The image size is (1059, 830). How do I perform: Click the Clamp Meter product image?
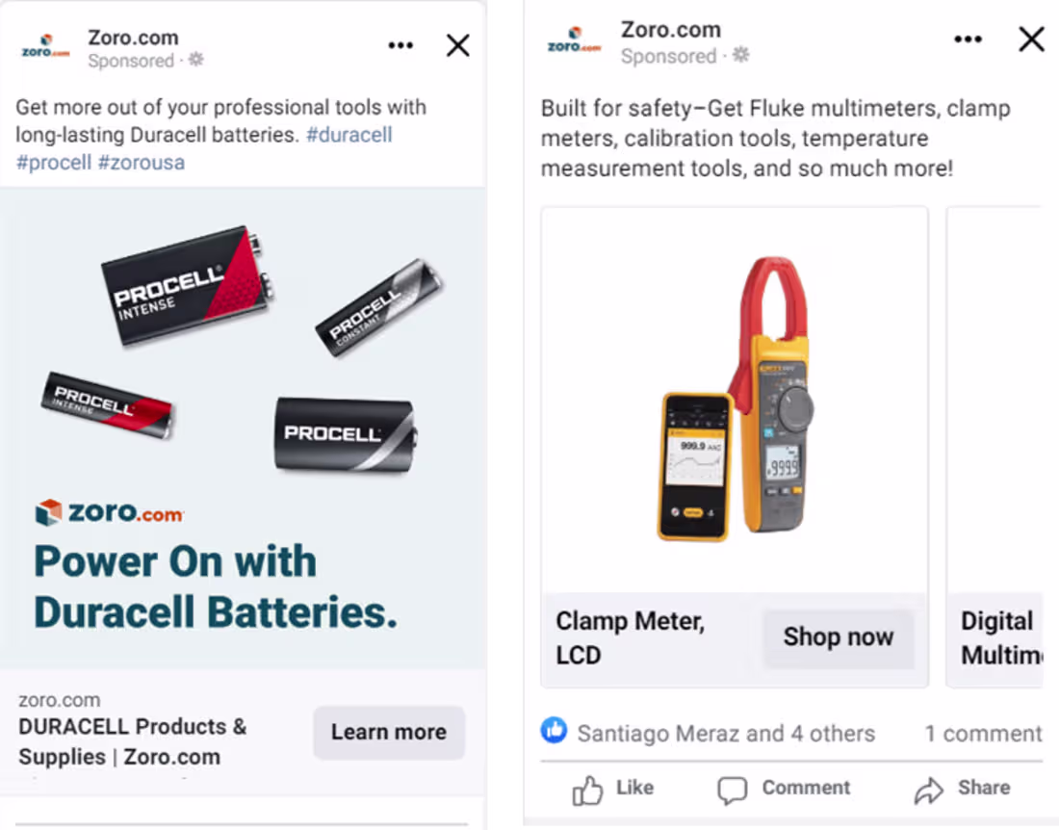pos(735,404)
